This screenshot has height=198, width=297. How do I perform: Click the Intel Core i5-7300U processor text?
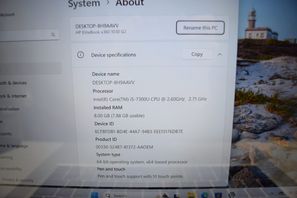(x=150, y=99)
